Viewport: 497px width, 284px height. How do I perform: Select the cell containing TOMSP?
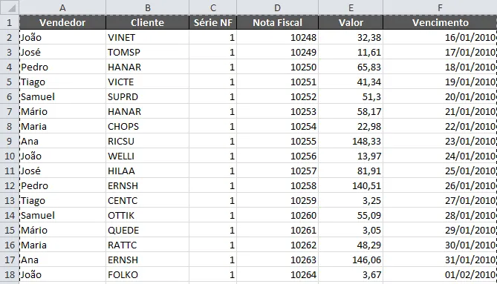coord(147,52)
